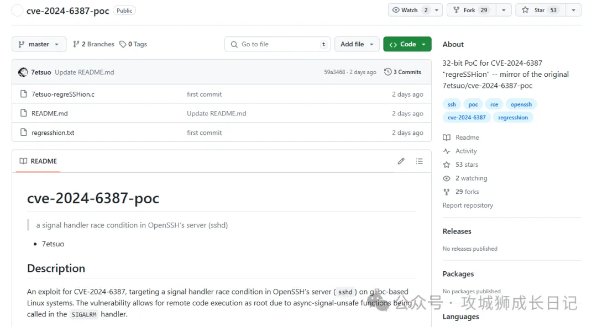
Task: Click the file icon for regresshion.txt
Action: tap(24, 133)
